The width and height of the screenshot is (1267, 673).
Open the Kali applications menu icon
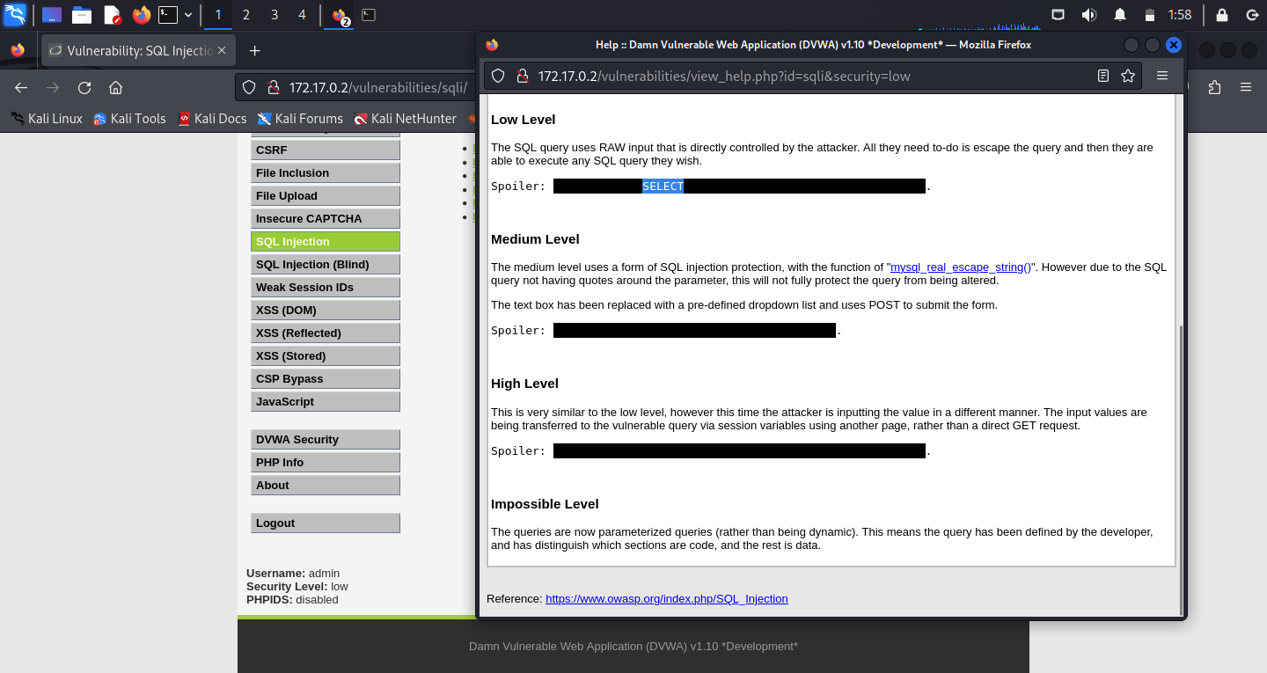tap(15, 14)
